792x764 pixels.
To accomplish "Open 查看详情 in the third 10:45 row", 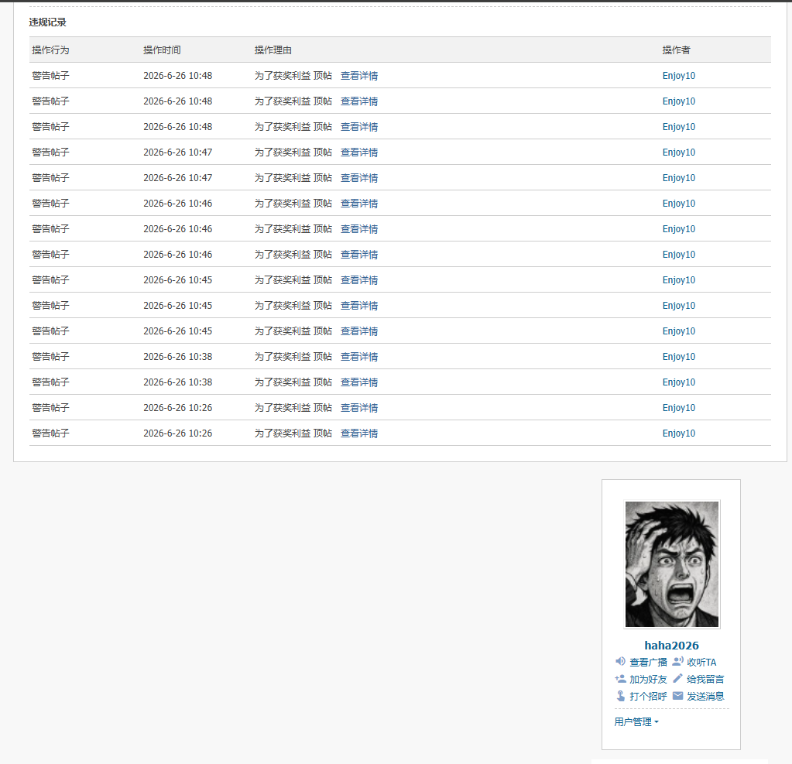I will click(359, 331).
